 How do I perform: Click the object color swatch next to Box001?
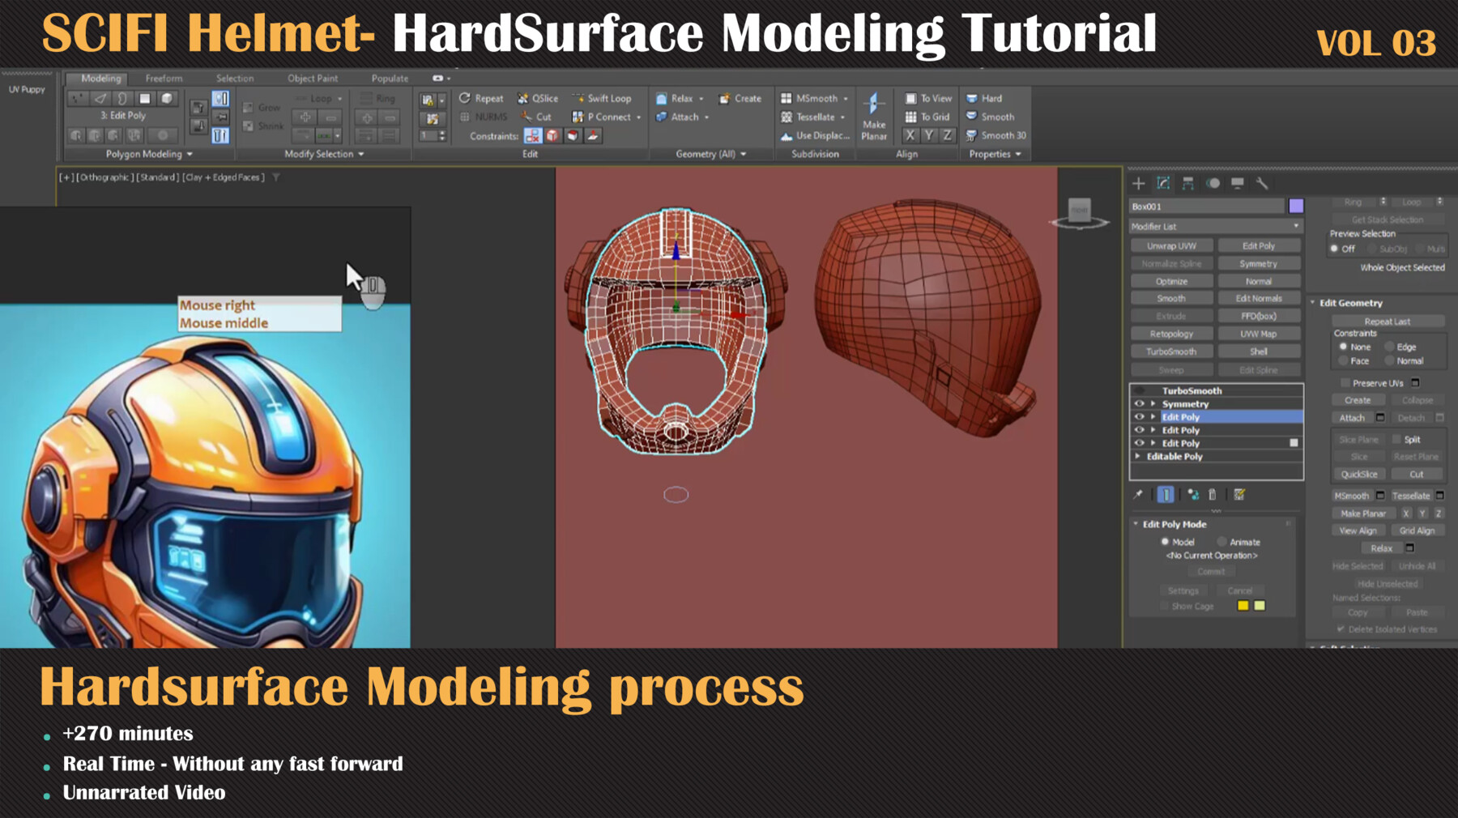click(1294, 206)
